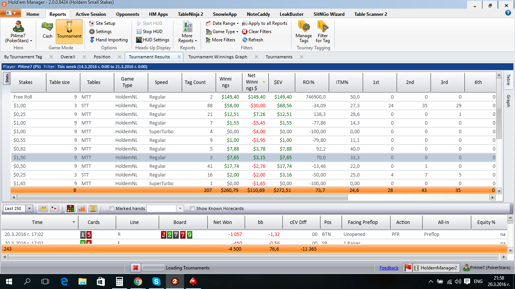
Task: Click the trophy icon in hands toolbar
Action: click(93, 208)
